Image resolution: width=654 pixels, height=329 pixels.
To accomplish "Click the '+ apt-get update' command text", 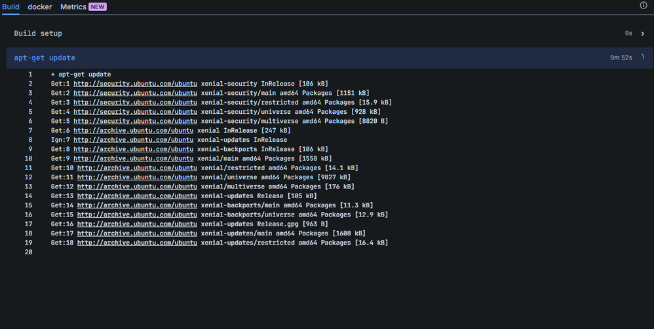I will pos(81,74).
